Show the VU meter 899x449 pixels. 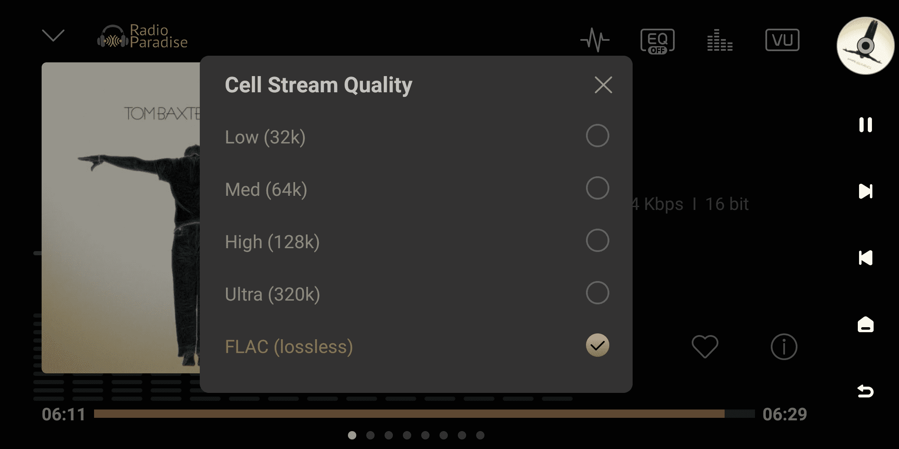pos(782,40)
